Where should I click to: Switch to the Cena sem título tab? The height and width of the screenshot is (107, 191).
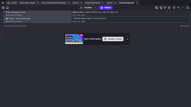(x=27, y=3)
